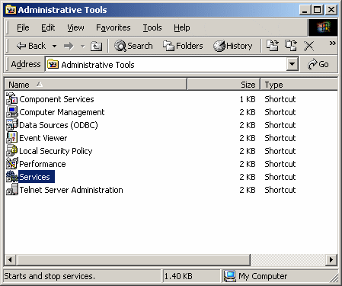This screenshot has height=286, width=342.
Task: Go up one folder level
Action: [x=96, y=46]
